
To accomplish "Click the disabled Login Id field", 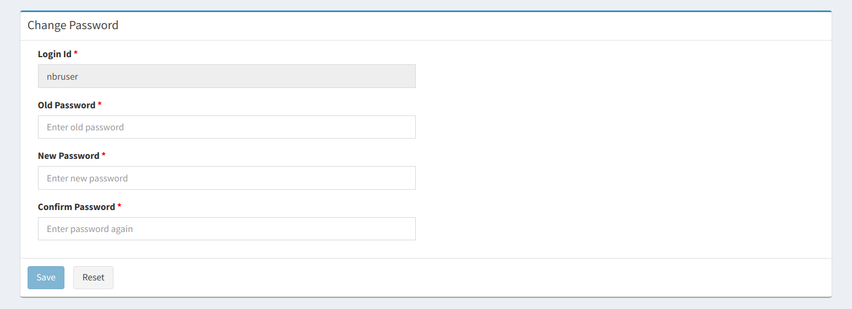I will [226, 76].
